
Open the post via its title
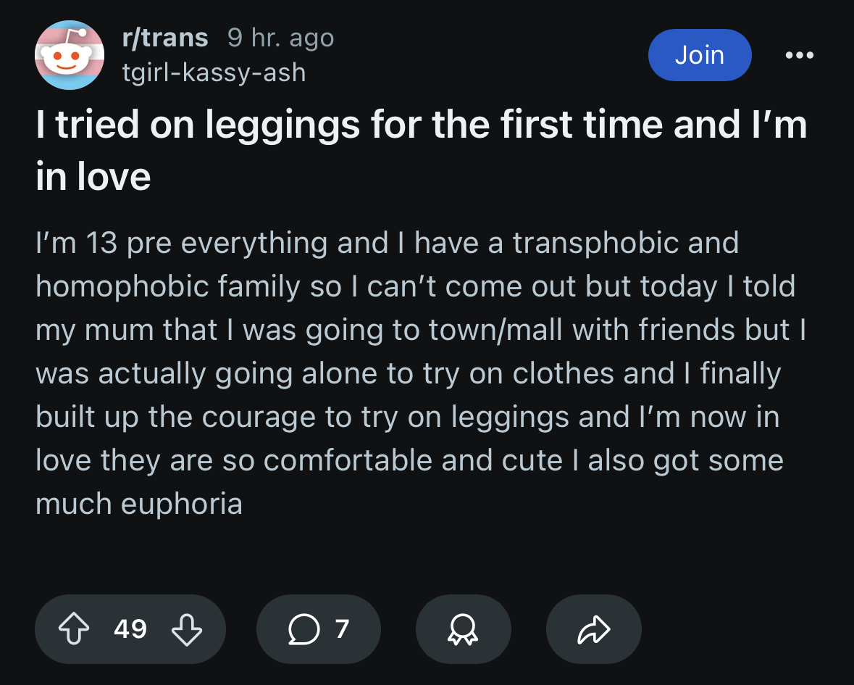pos(421,150)
